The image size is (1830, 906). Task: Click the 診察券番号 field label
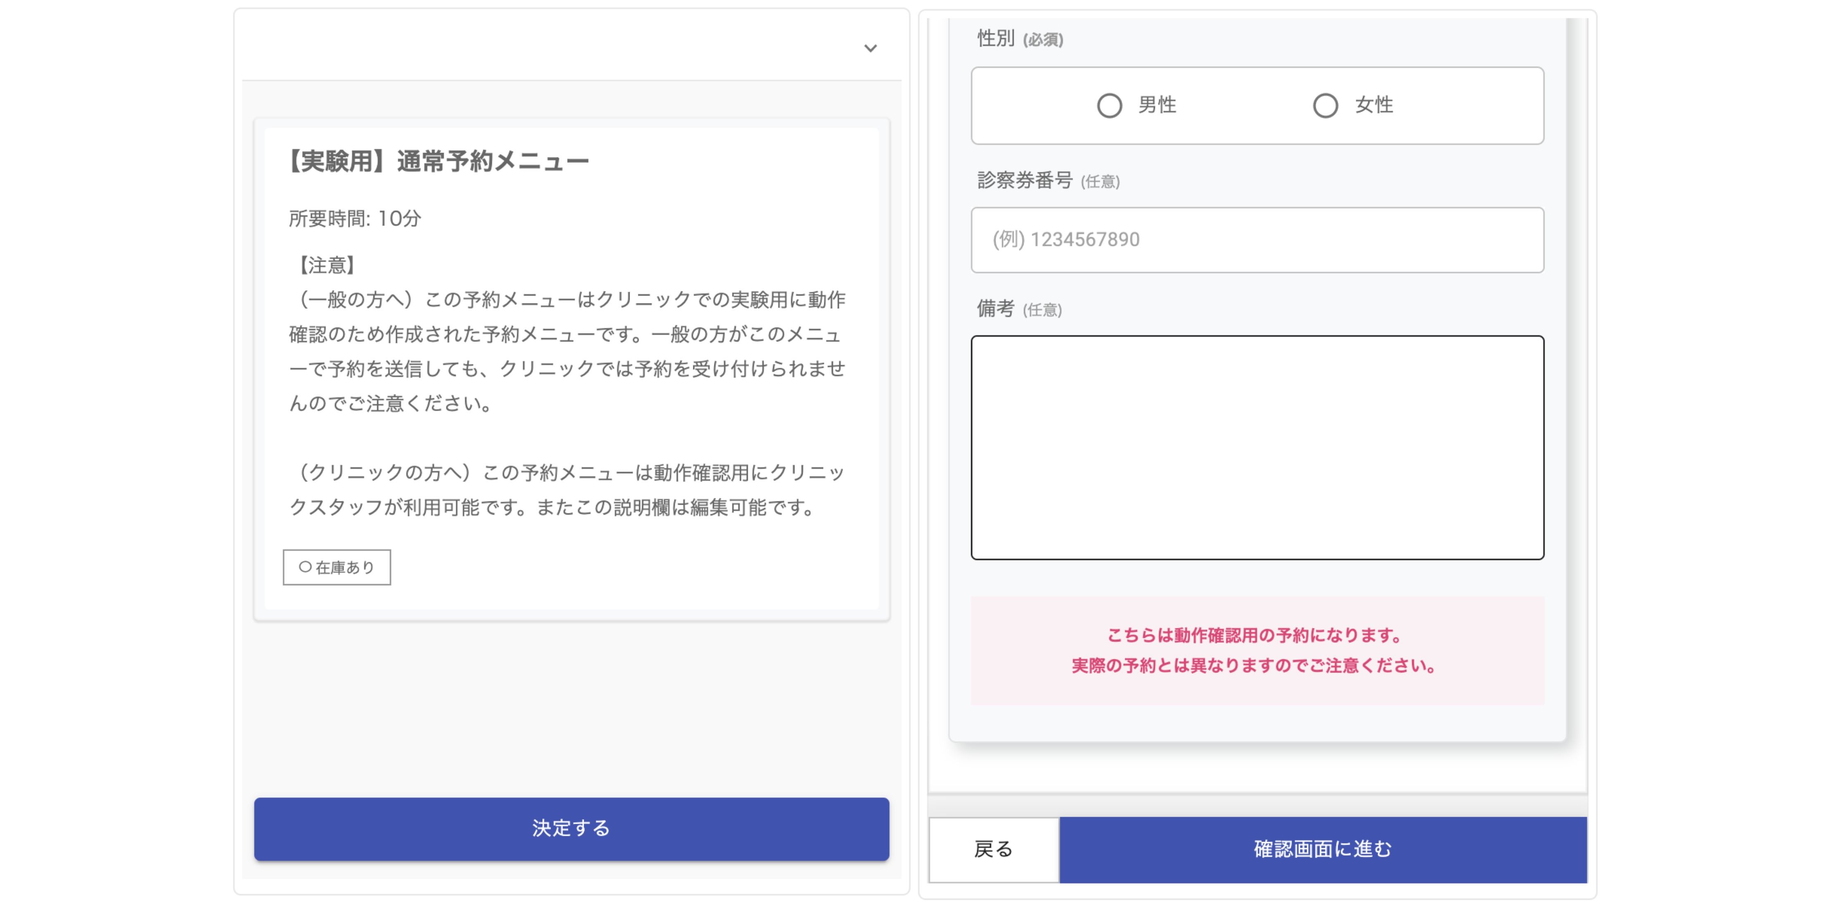coord(1024,181)
